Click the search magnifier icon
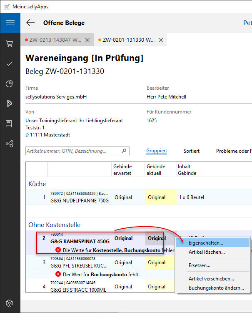The height and width of the screenshot is (313, 252). click(124, 151)
